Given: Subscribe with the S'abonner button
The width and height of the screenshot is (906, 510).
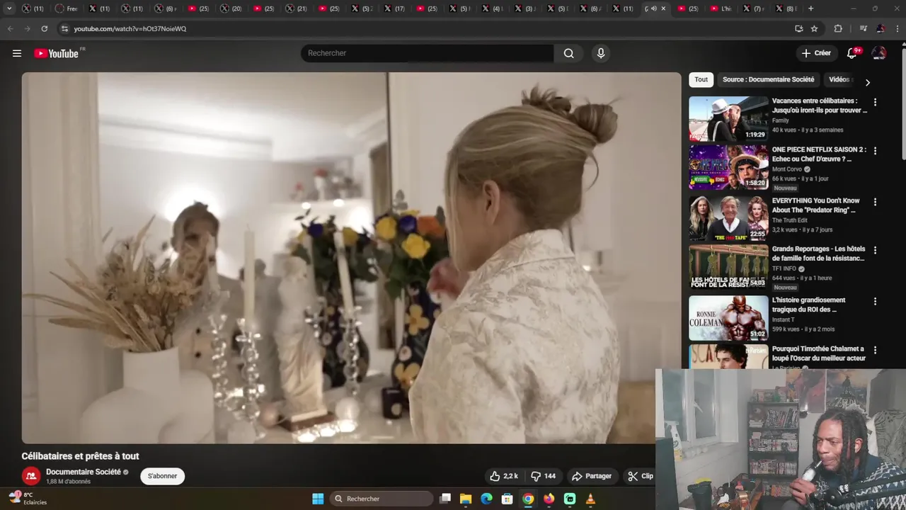Looking at the screenshot, I should tap(162, 476).
